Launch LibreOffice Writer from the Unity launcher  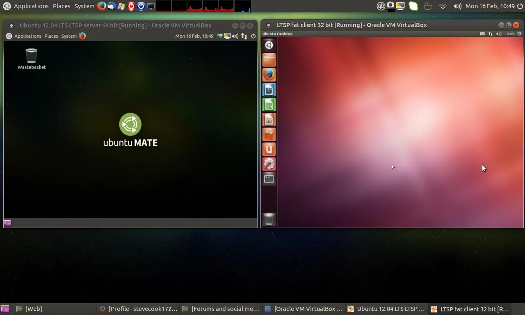coord(269,90)
